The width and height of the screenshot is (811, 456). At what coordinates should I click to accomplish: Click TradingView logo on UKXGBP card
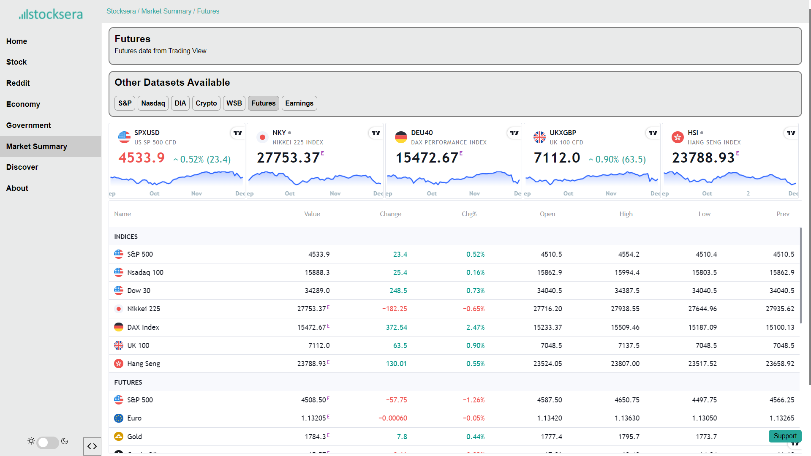click(653, 133)
